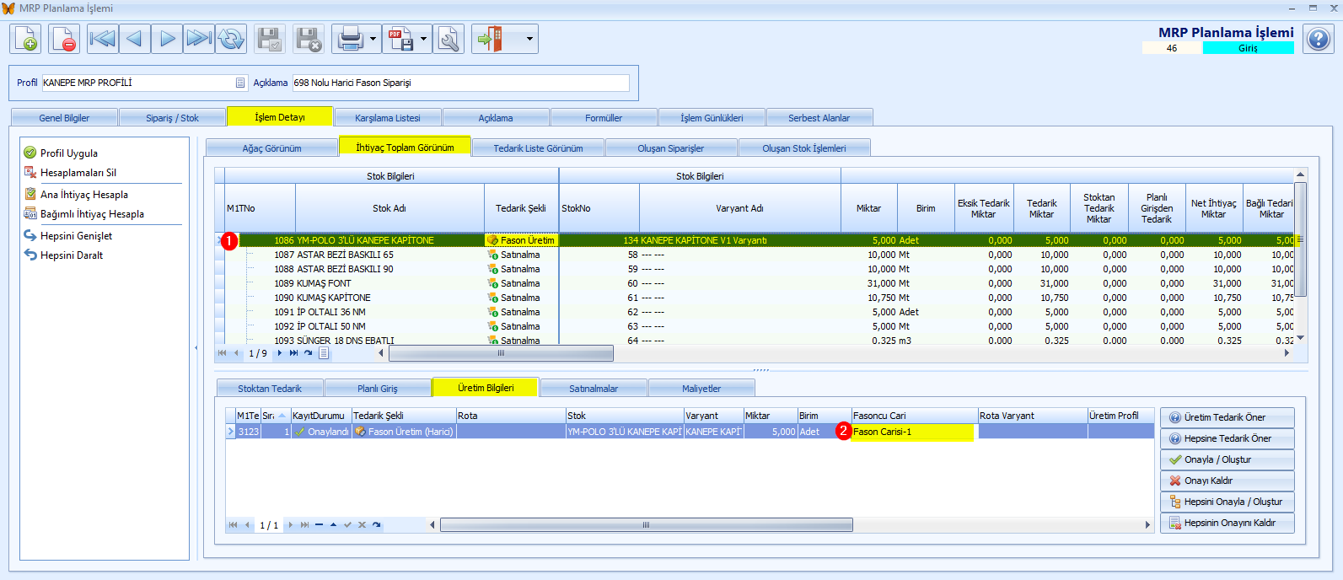This screenshot has width=1343, height=580.
Task: Switch to the Ağaç Görünüm sub-tab
Action: click(x=271, y=148)
